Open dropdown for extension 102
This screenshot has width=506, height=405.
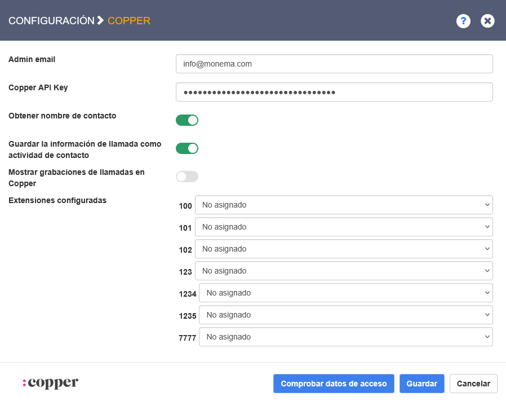tap(344, 249)
